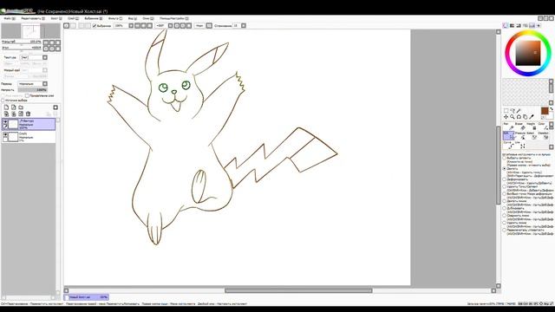Open the rotation angle dropdown in toolbar
This screenshot has width=555, height=312.
[x=170, y=25]
